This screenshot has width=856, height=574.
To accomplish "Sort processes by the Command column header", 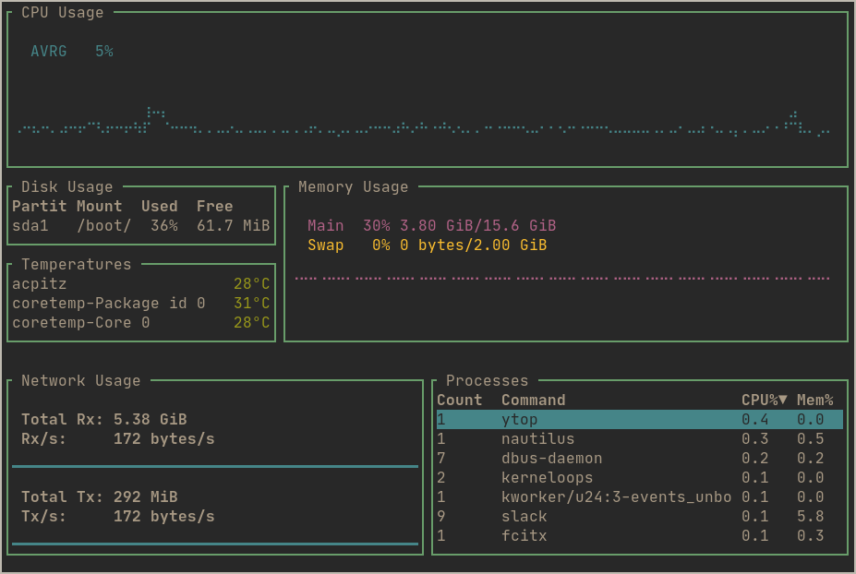I will click(534, 400).
